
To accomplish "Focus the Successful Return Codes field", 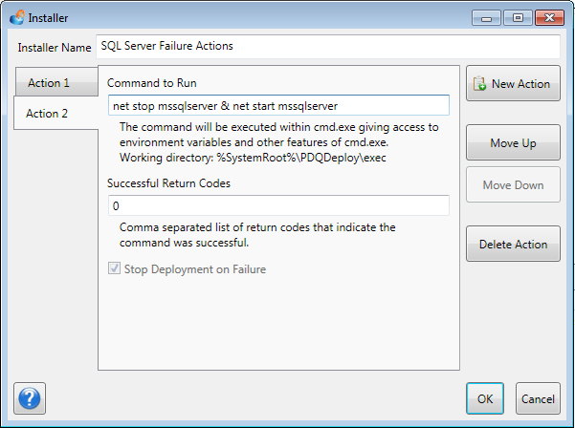I will coord(277,206).
